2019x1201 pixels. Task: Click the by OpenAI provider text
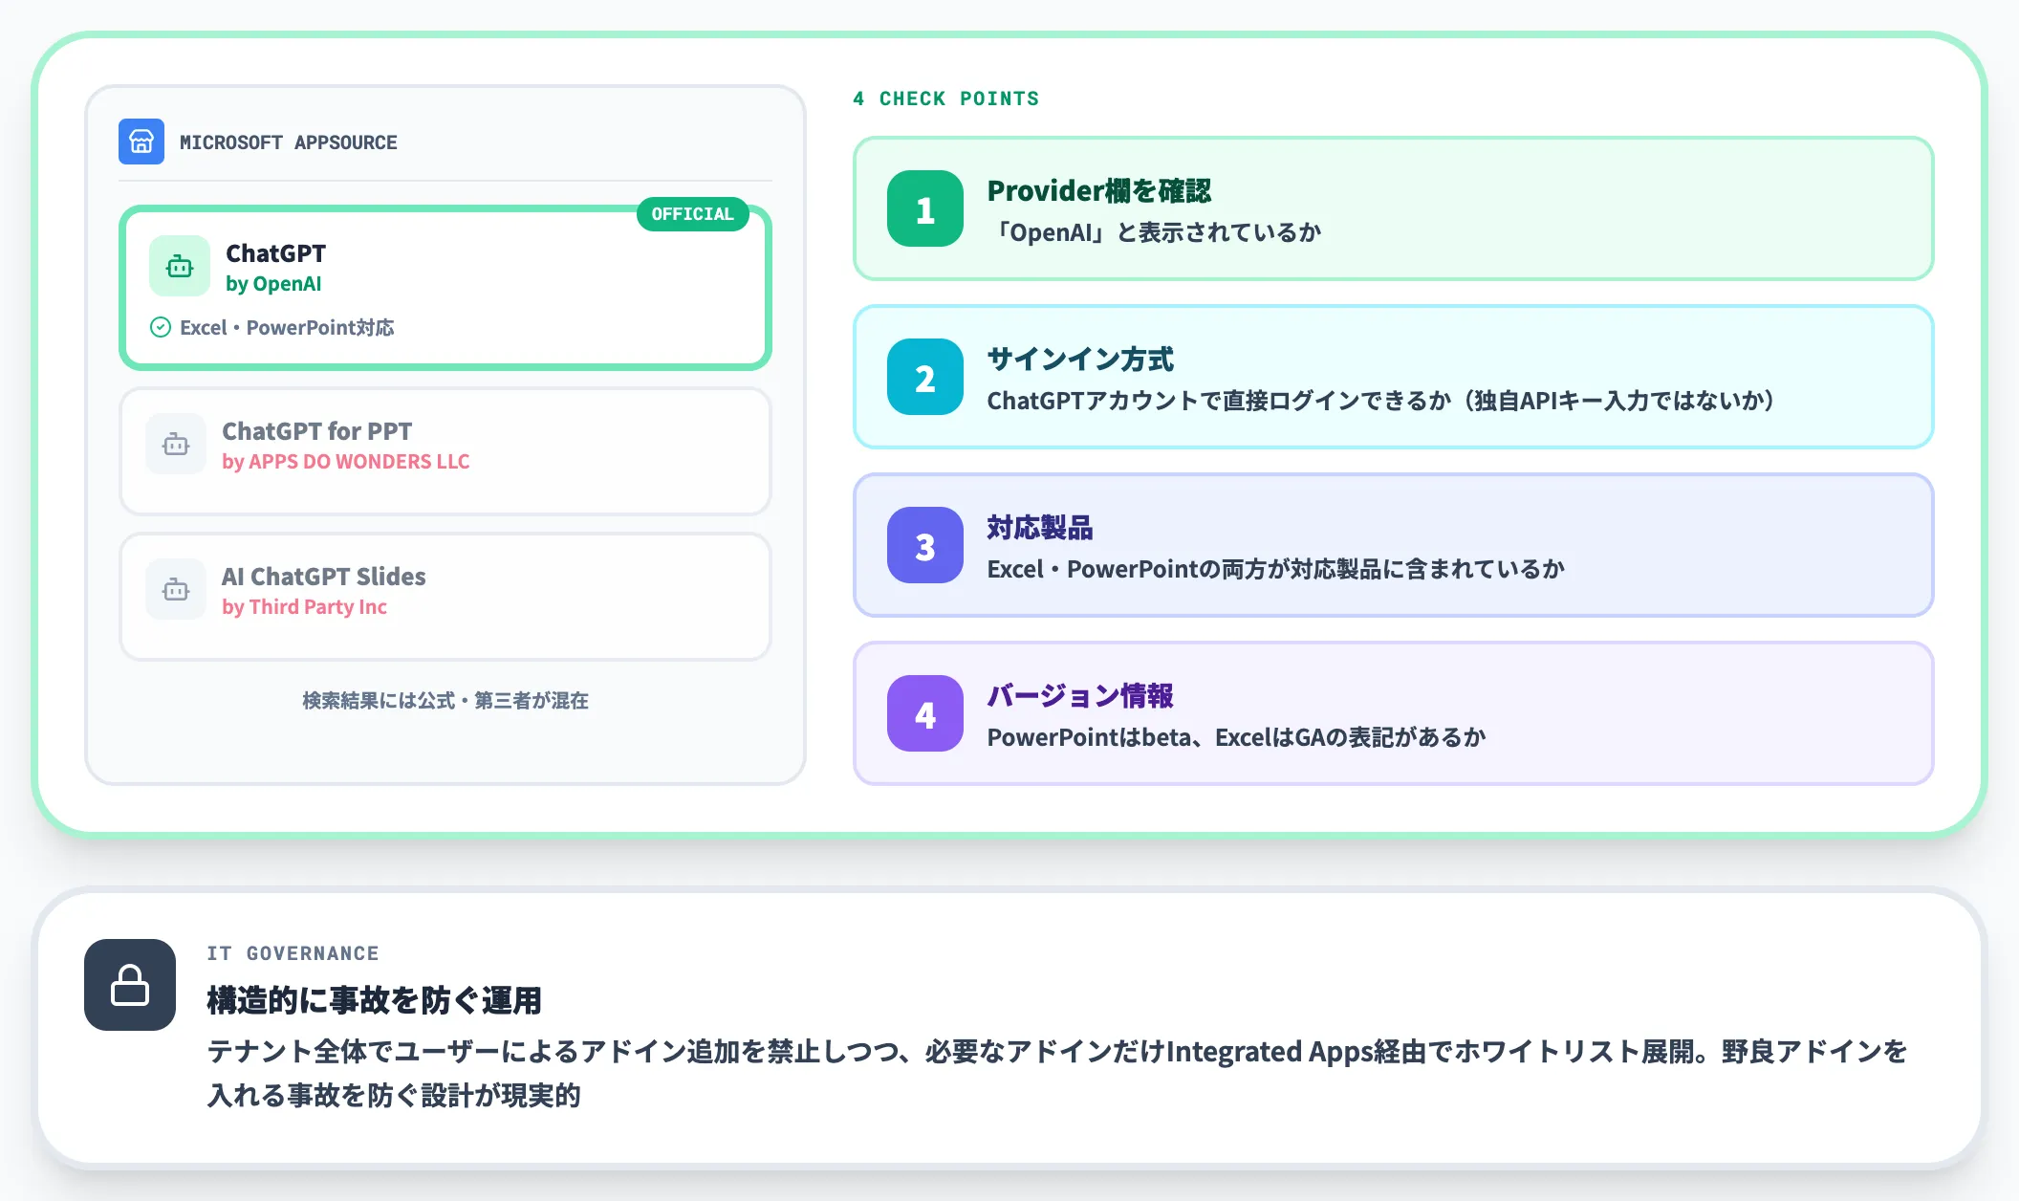coord(273,284)
